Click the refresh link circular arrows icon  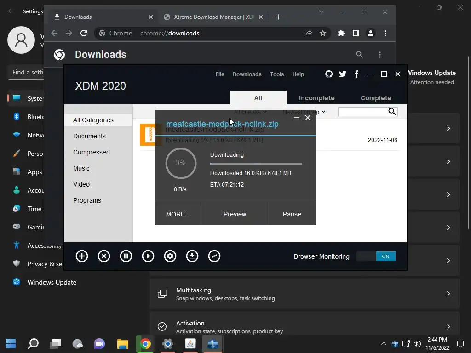214,256
